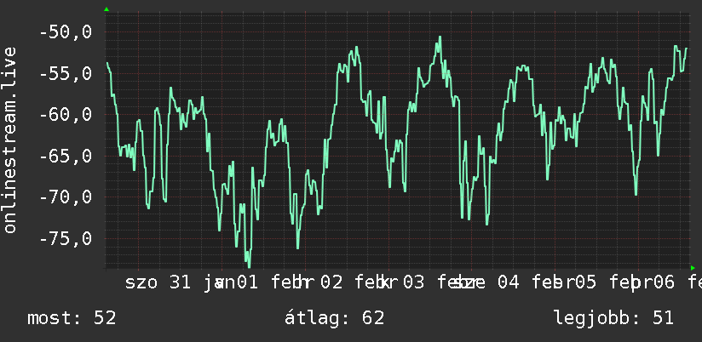This screenshot has height=342, width=702.
Task: Click the vertical onlinestream.live title
Action: click(x=9, y=140)
